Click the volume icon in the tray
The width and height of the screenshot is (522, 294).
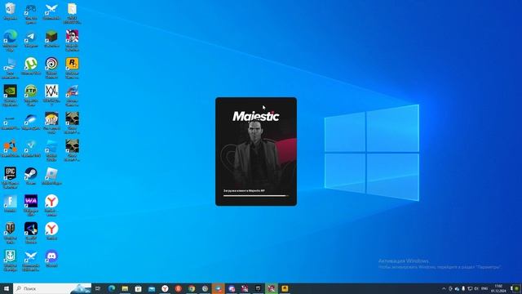(x=476, y=288)
